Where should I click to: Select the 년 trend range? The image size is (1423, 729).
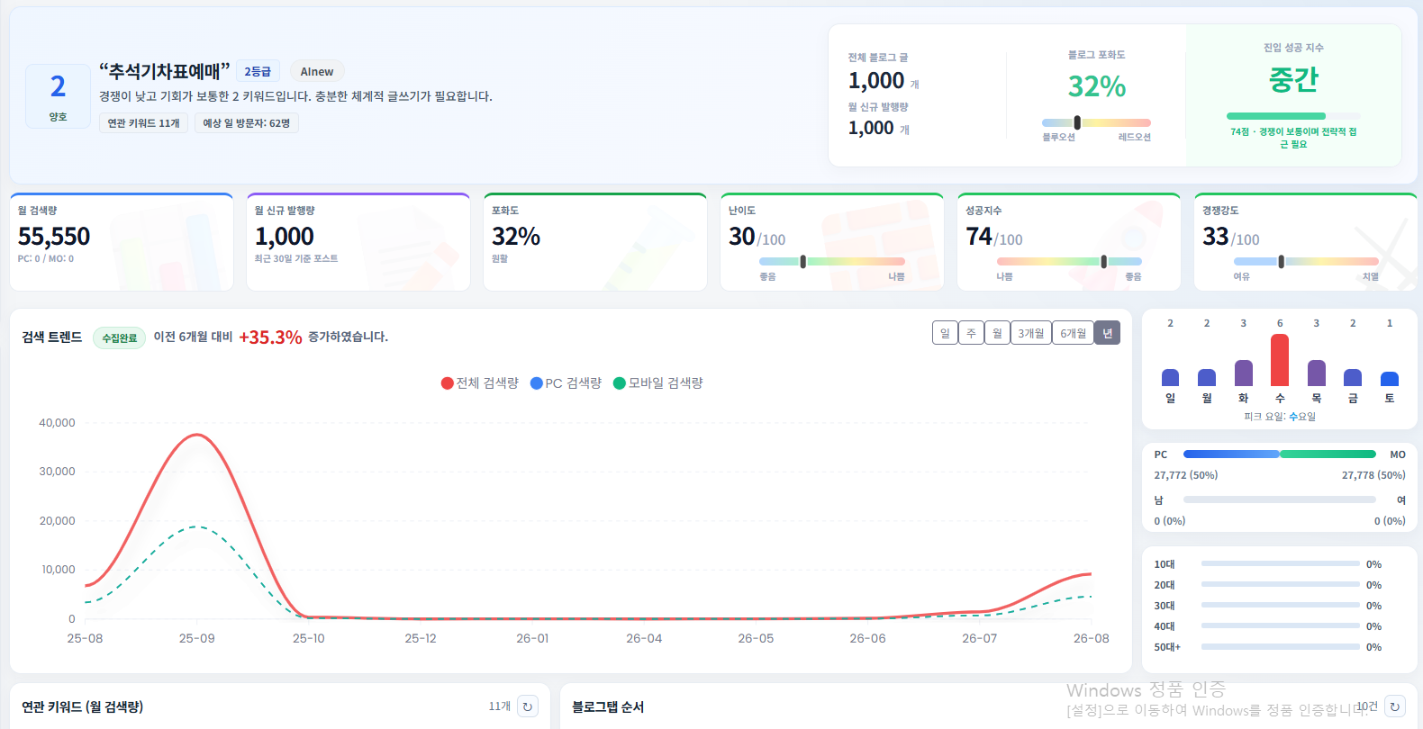point(1108,333)
